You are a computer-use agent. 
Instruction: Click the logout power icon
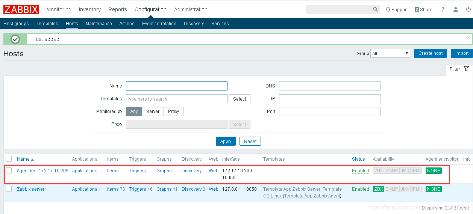(468, 9)
